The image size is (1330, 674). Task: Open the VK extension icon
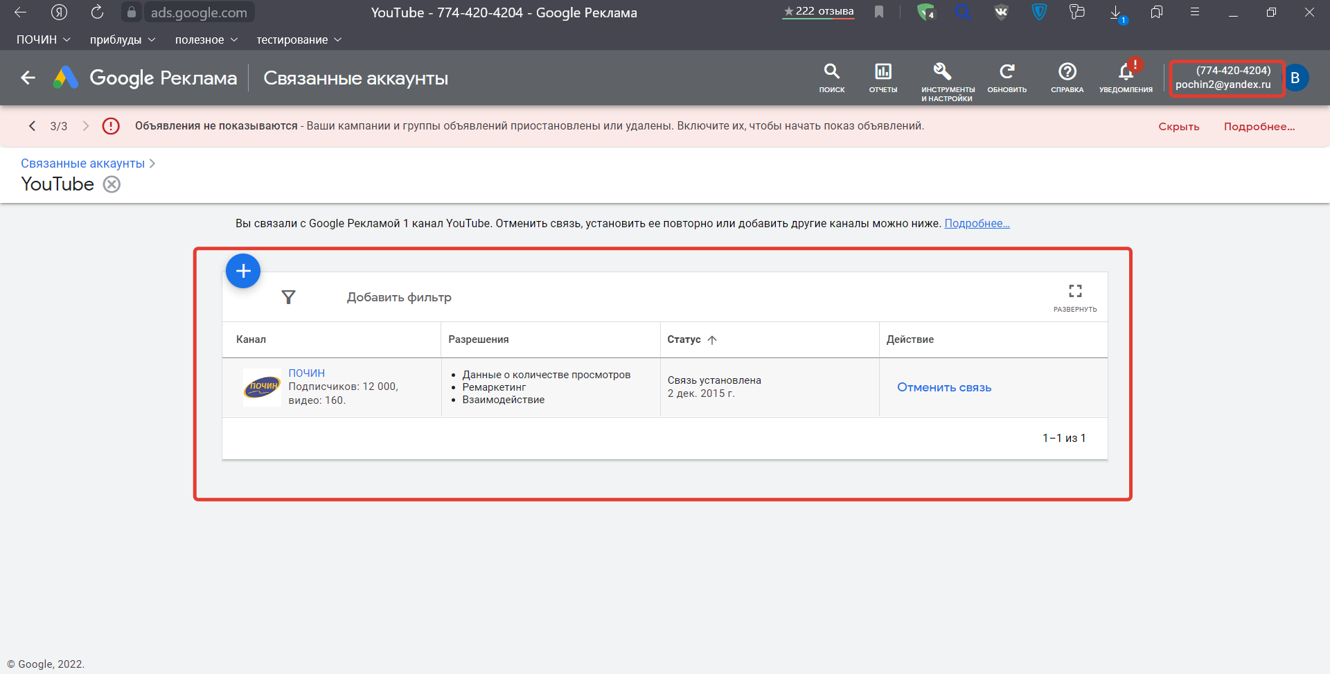[1001, 12]
